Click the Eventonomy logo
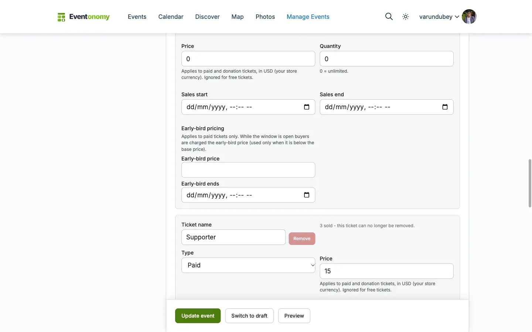This screenshot has height=332, width=532. 83,17
